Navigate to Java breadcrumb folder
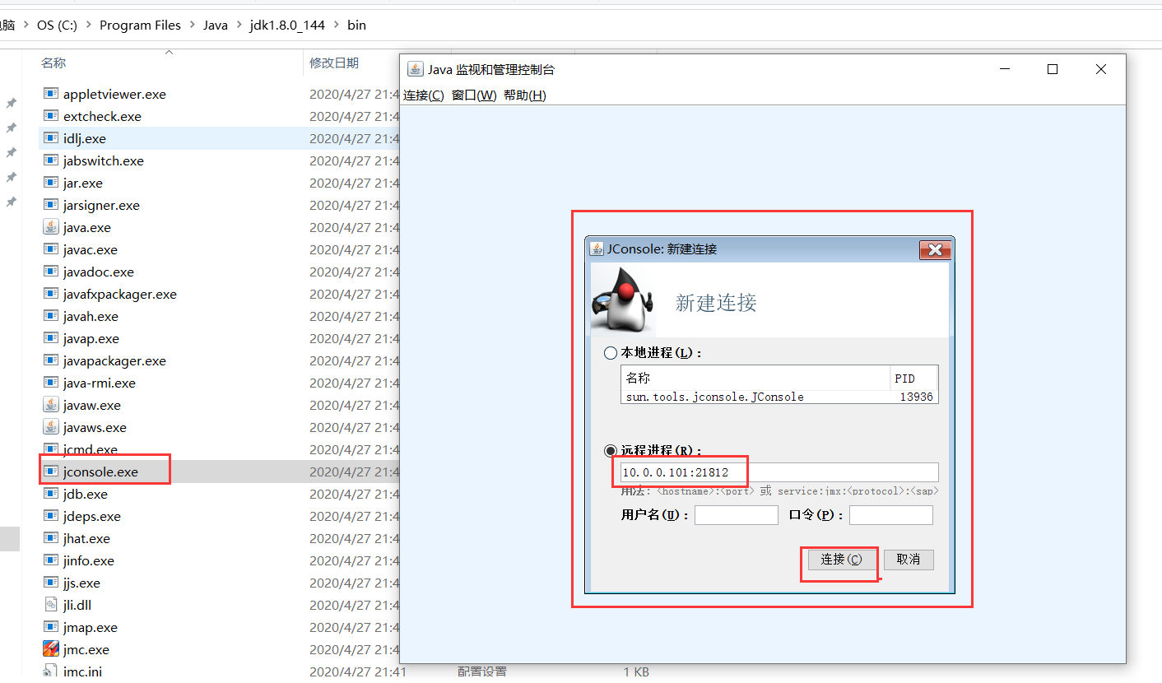This screenshot has width=1162, height=683. [x=216, y=26]
